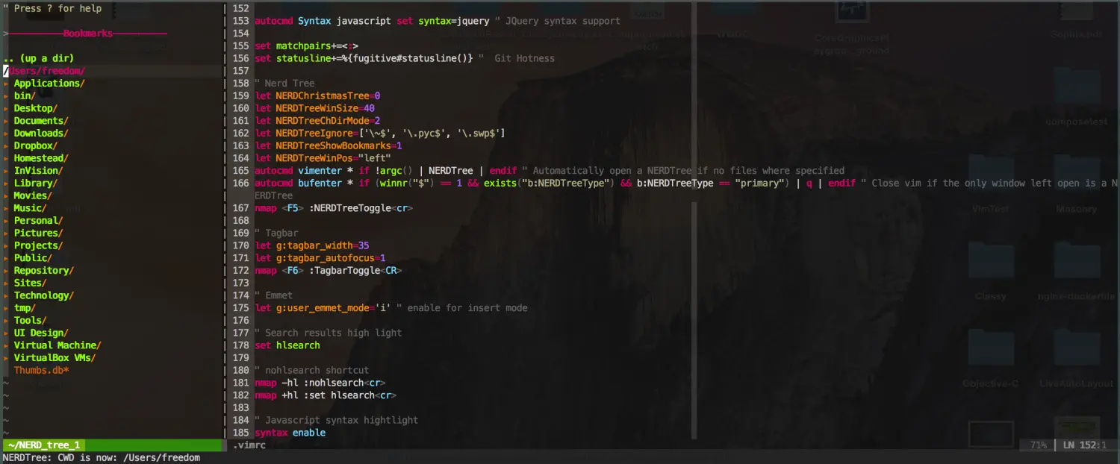Select the Tools/ directory in NERDTree
Screen dimensions: 1120x464
point(30,321)
